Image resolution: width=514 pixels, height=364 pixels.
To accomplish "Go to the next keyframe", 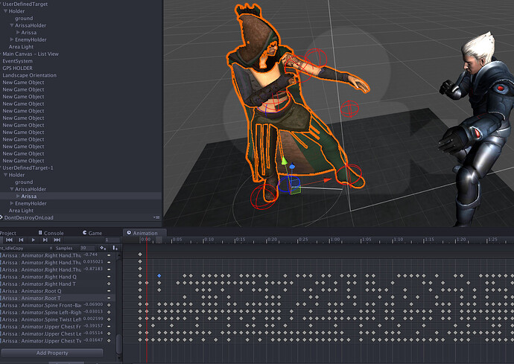I will pyautogui.click(x=45, y=240).
